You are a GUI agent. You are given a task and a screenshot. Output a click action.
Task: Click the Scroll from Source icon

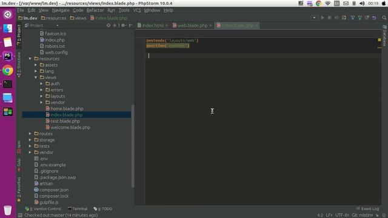[x=109, y=25]
